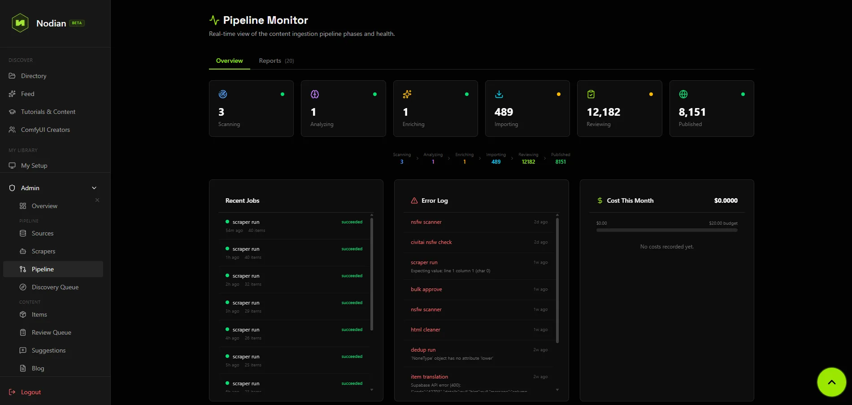Click the Scanning 3 flow step

pyautogui.click(x=402, y=158)
